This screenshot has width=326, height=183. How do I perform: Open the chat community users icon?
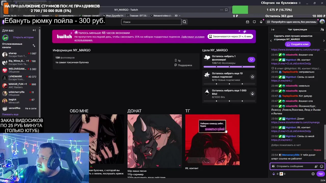click(322, 29)
